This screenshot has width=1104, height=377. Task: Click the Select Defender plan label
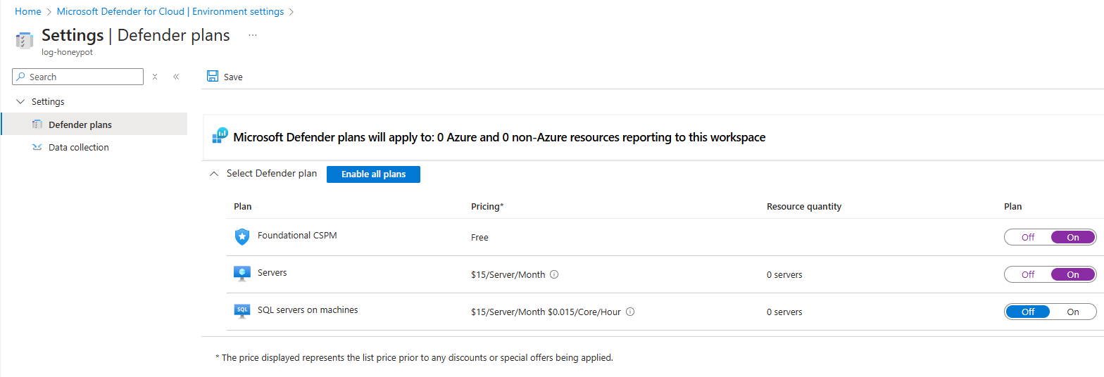(272, 173)
